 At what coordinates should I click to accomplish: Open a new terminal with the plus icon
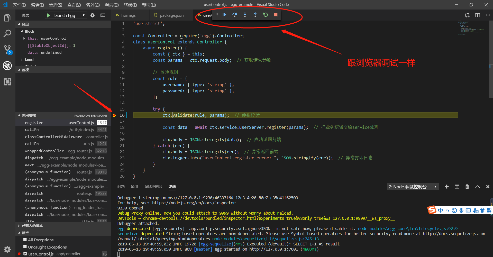pos(446,187)
